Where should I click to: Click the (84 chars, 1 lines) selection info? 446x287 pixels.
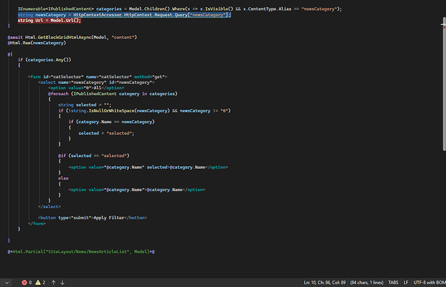366,282
